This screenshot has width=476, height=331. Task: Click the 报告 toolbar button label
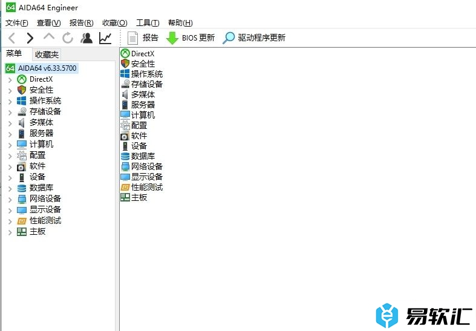tap(151, 38)
